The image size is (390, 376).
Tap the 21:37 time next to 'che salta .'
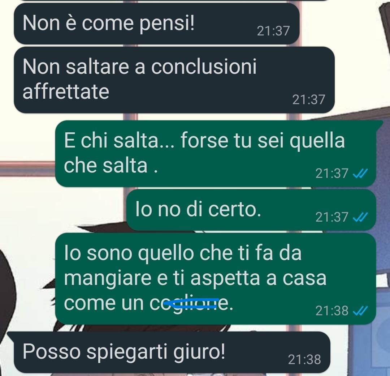332,173
